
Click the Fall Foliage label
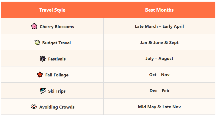coord(57,75)
